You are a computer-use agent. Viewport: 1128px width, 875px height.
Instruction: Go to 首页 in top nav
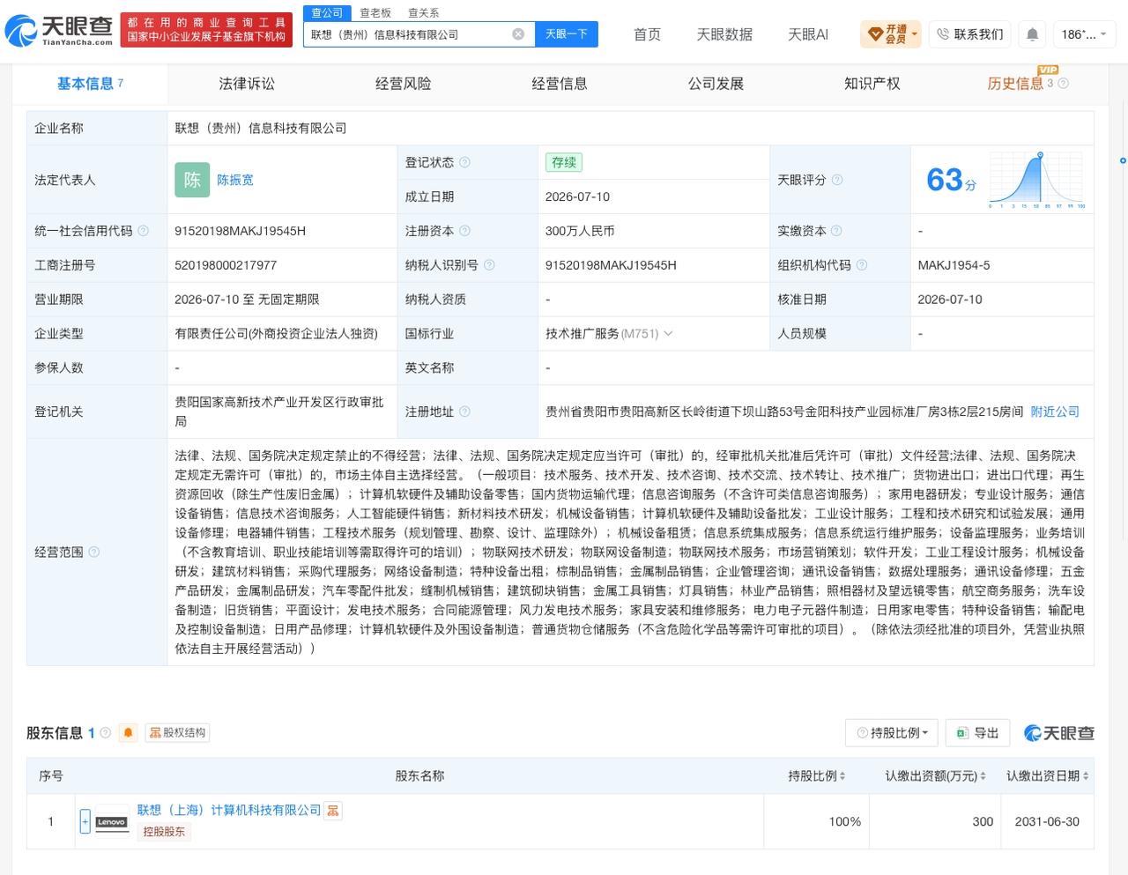tap(647, 34)
